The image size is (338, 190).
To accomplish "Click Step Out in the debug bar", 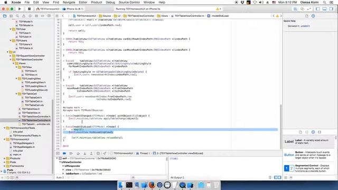I will 91,154.
